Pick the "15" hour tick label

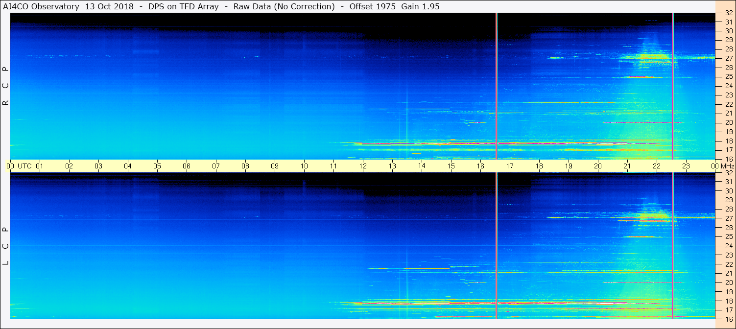[x=451, y=166]
